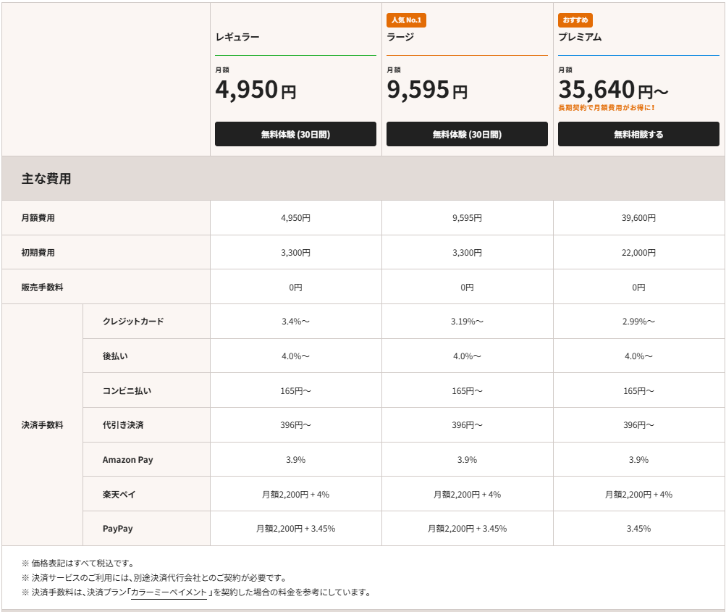Click the 代引き決済 row label

[123, 425]
